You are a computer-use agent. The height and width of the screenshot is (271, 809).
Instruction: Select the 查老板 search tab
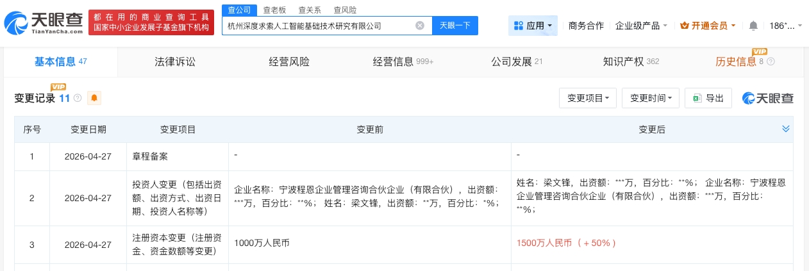tap(275, 10)
